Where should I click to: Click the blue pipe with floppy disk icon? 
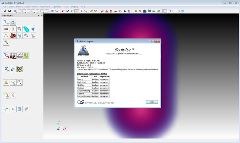(13, 69)
